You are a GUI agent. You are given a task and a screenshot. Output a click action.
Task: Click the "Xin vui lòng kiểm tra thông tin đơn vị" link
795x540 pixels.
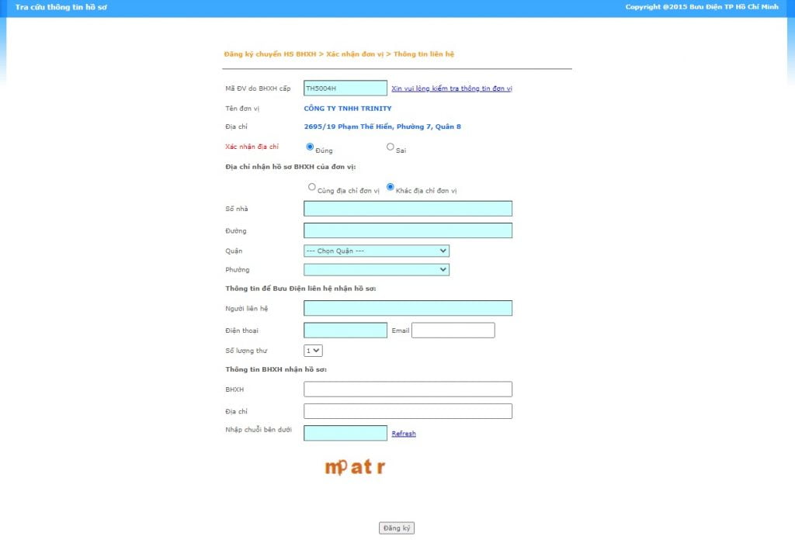coord(451,88)
